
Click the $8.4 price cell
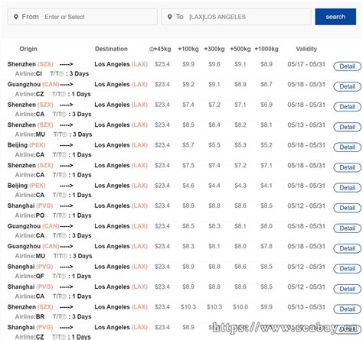point(214,125)
